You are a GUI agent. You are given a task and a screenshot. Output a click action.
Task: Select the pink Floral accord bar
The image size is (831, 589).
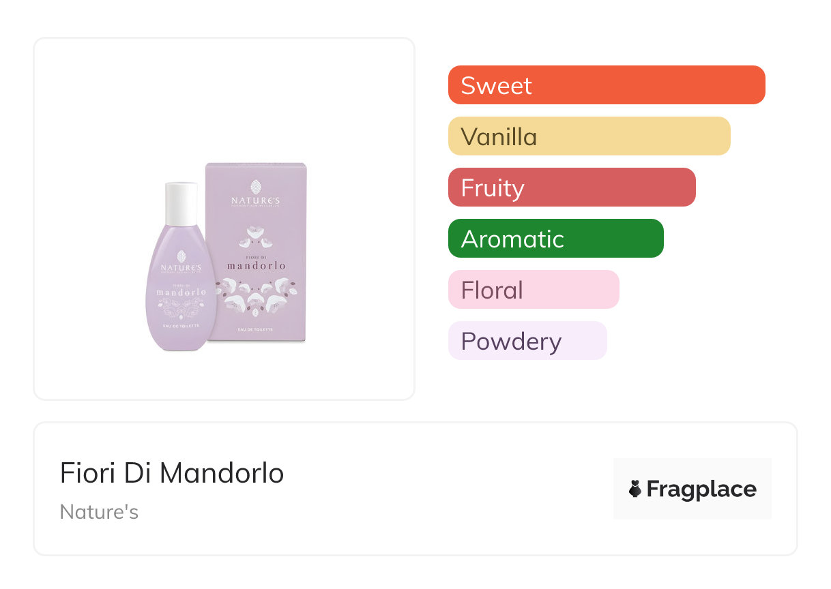click(x=533, y=290)
